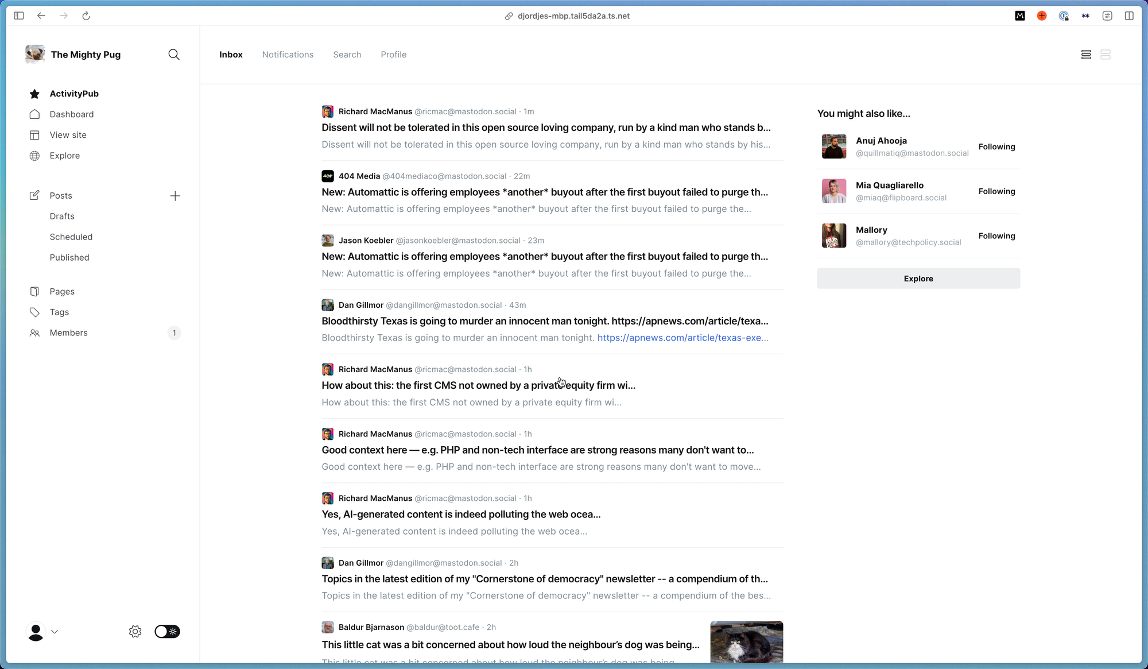This screenshot has width=1148, height=669.
Task: Switch to compact list layout icon
Action: click(x=1085, y=55)
